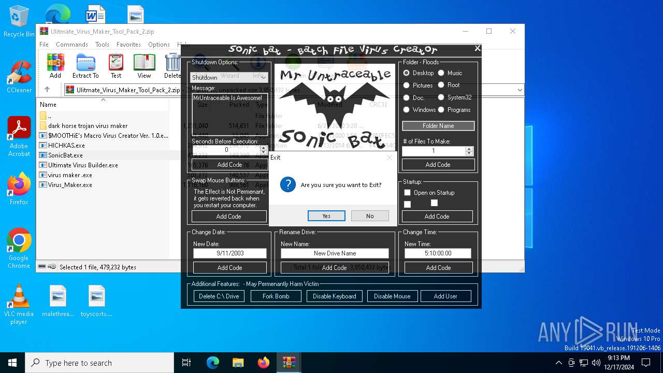Image resolution: width=663 pixels, height=373 pixels.
Task: Click the Windows Start button
Action: [12, 363]
